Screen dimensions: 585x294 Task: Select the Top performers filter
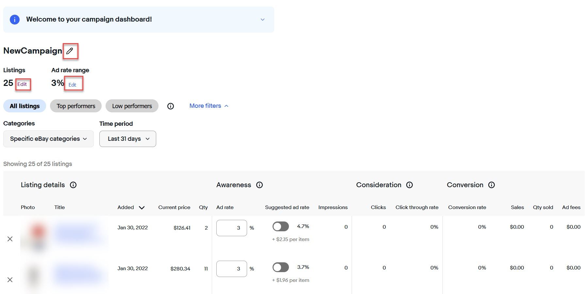[76, 106]
